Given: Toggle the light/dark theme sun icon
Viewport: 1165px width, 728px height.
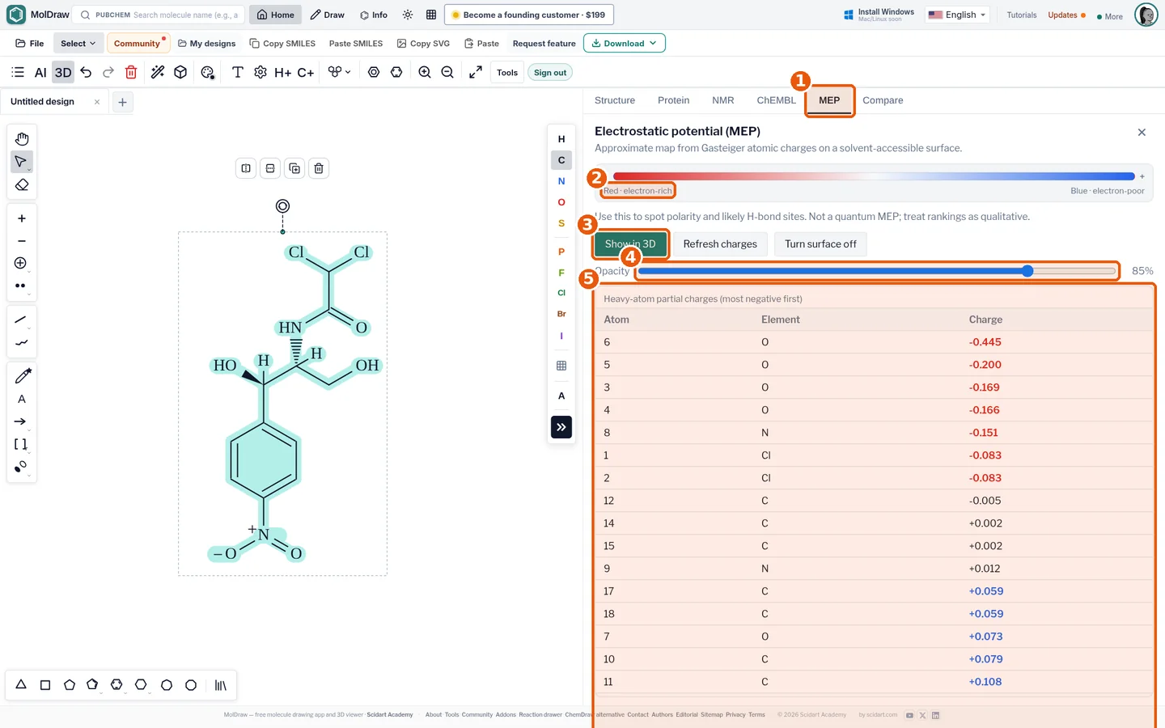Looking at the screenshot, I should point(408,15).
